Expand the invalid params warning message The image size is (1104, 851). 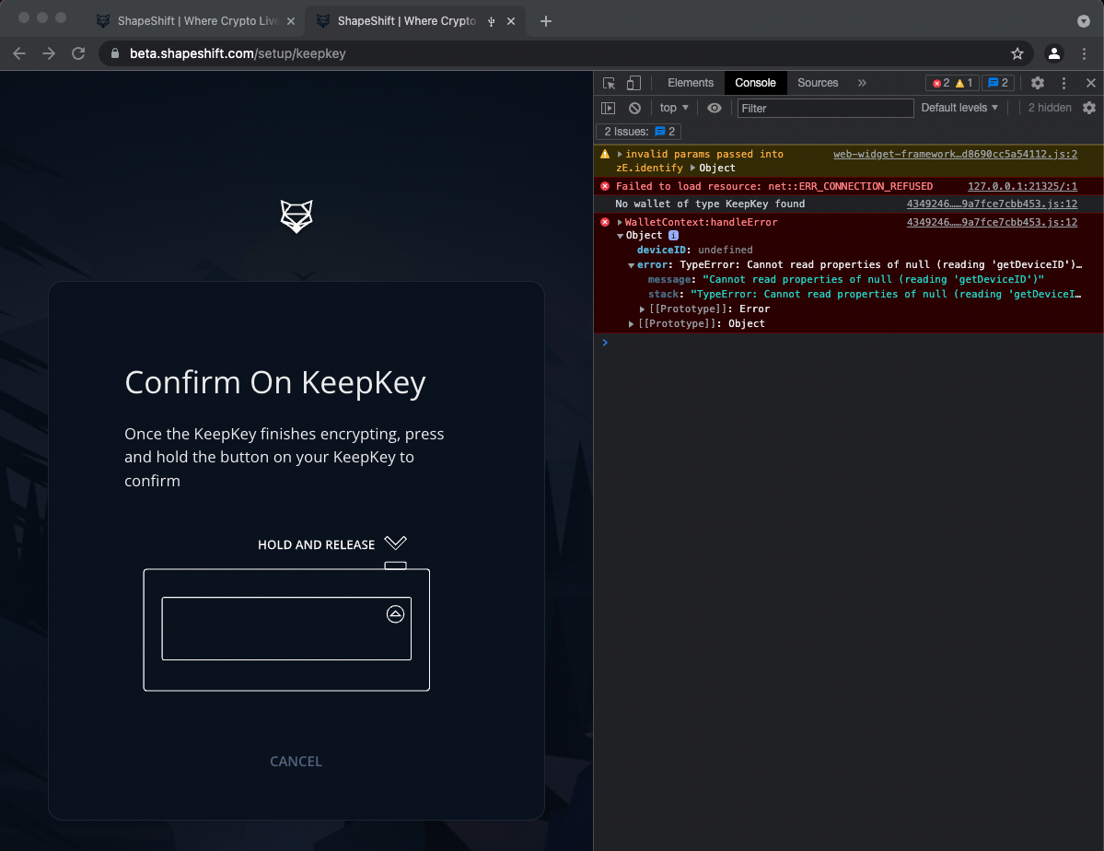(x=620, y=155)
